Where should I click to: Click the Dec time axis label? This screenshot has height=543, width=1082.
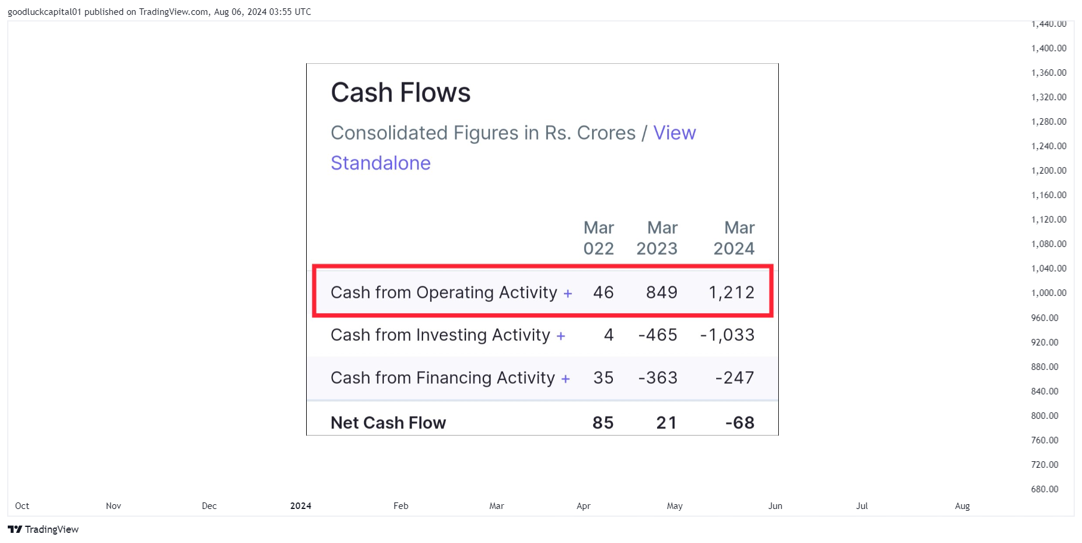coord(209,506)
